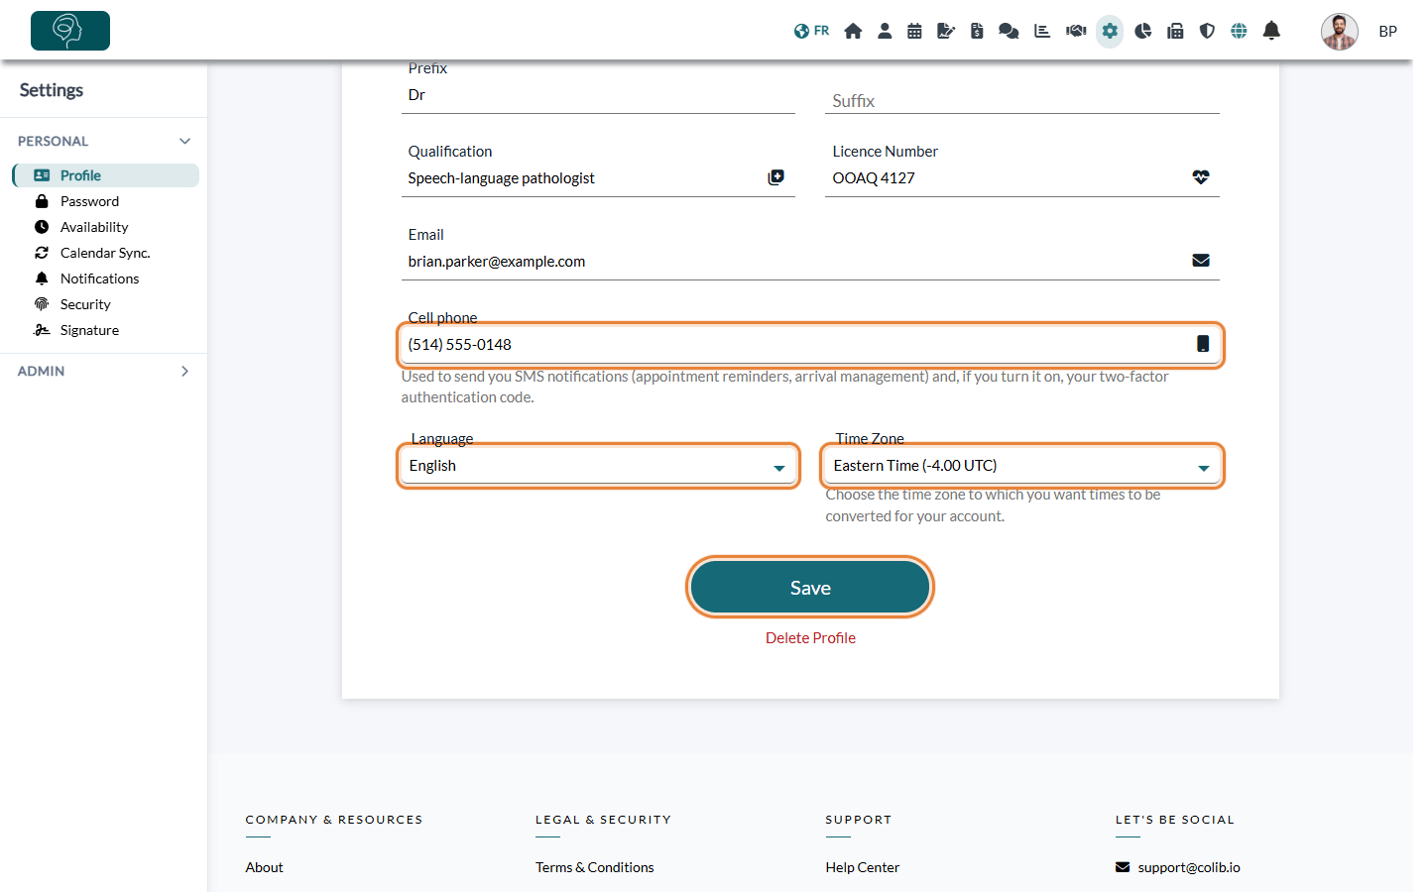Open the Language dropdown set to English

click(x=598, y=466)
